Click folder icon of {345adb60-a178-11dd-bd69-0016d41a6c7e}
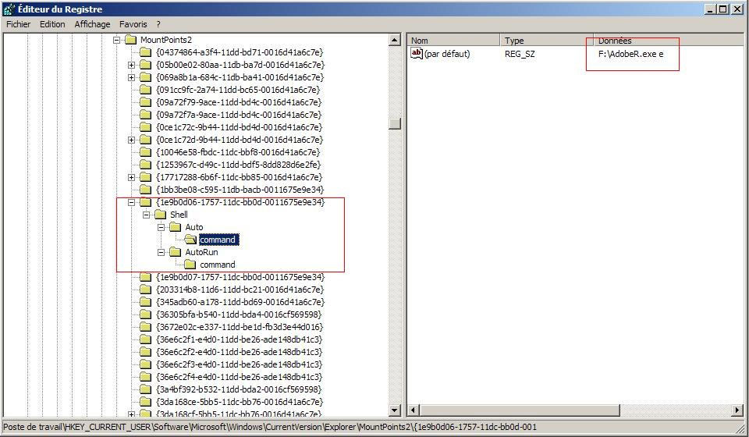749x437 pixels. [146, 302]
